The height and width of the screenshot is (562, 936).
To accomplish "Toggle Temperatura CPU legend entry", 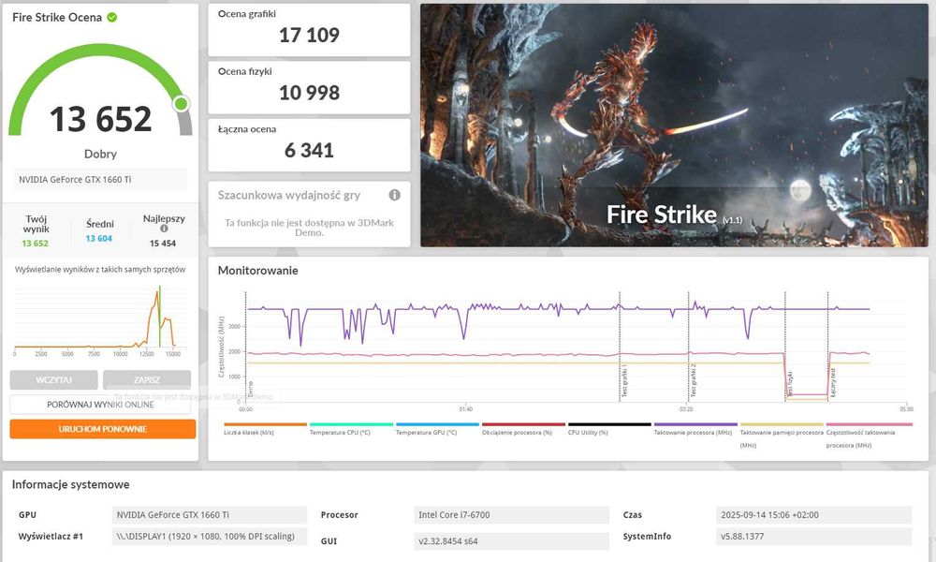I will (351, 430).
